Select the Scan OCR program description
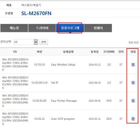Image resolution: width=140 pixels, height=127 pixels. (63, 119)
